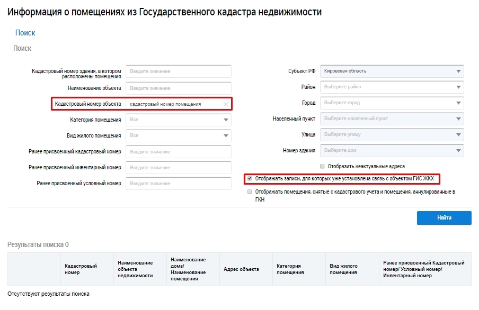Viewport: 479px width, 310px height.
Task: Expand the Номер здания dropdown
Action: [392, 151]
